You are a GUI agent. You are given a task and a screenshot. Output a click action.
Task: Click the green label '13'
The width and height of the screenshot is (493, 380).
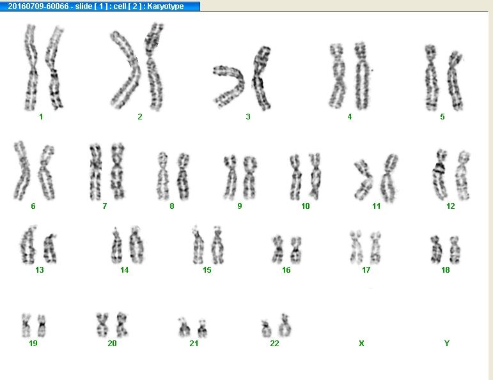click(39, 270)
